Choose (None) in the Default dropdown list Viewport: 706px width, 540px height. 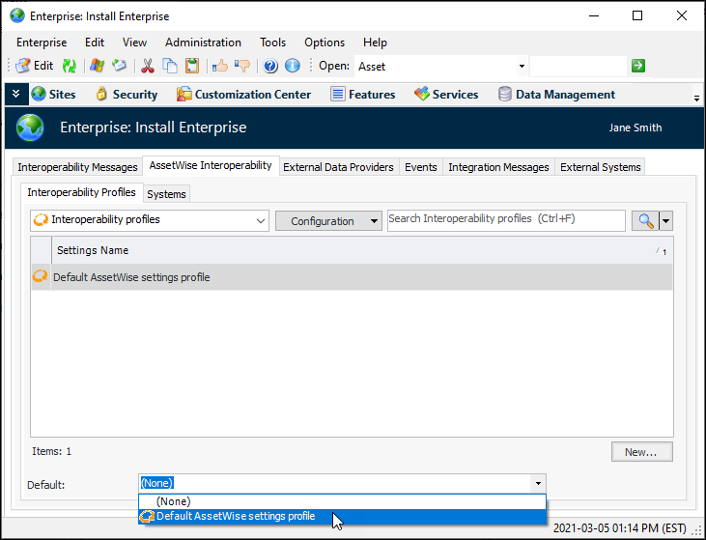tap(342, 501)
